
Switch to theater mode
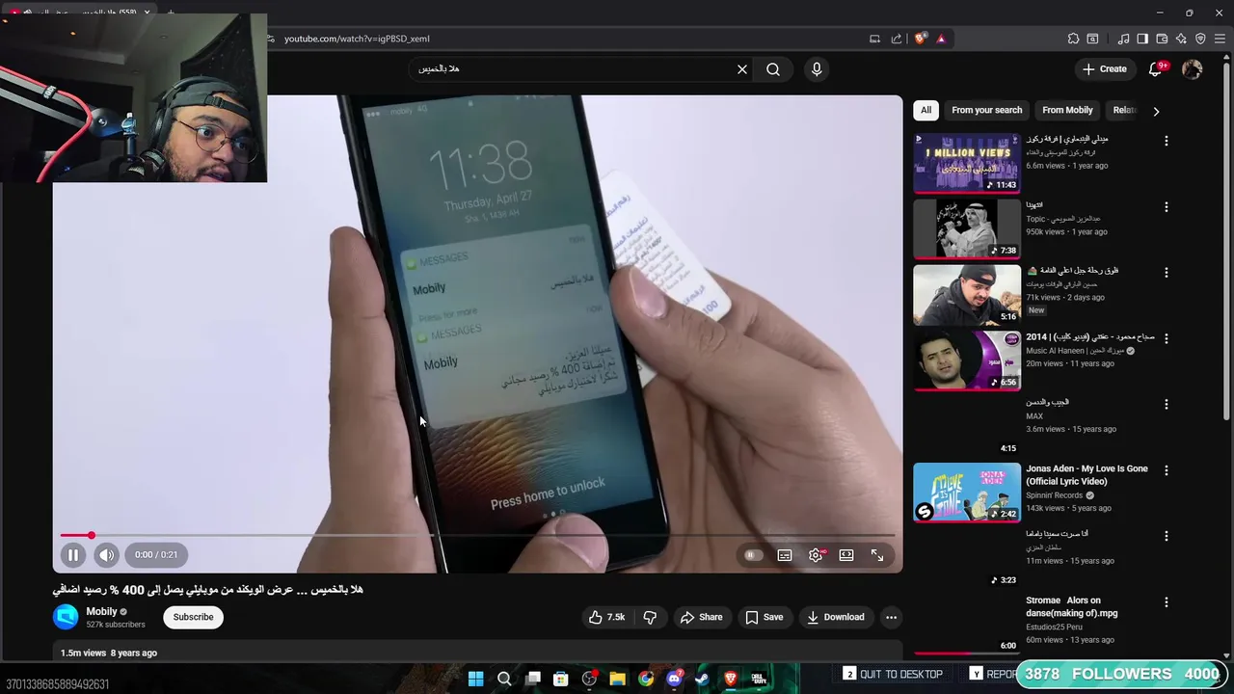(x=846, y=555)
